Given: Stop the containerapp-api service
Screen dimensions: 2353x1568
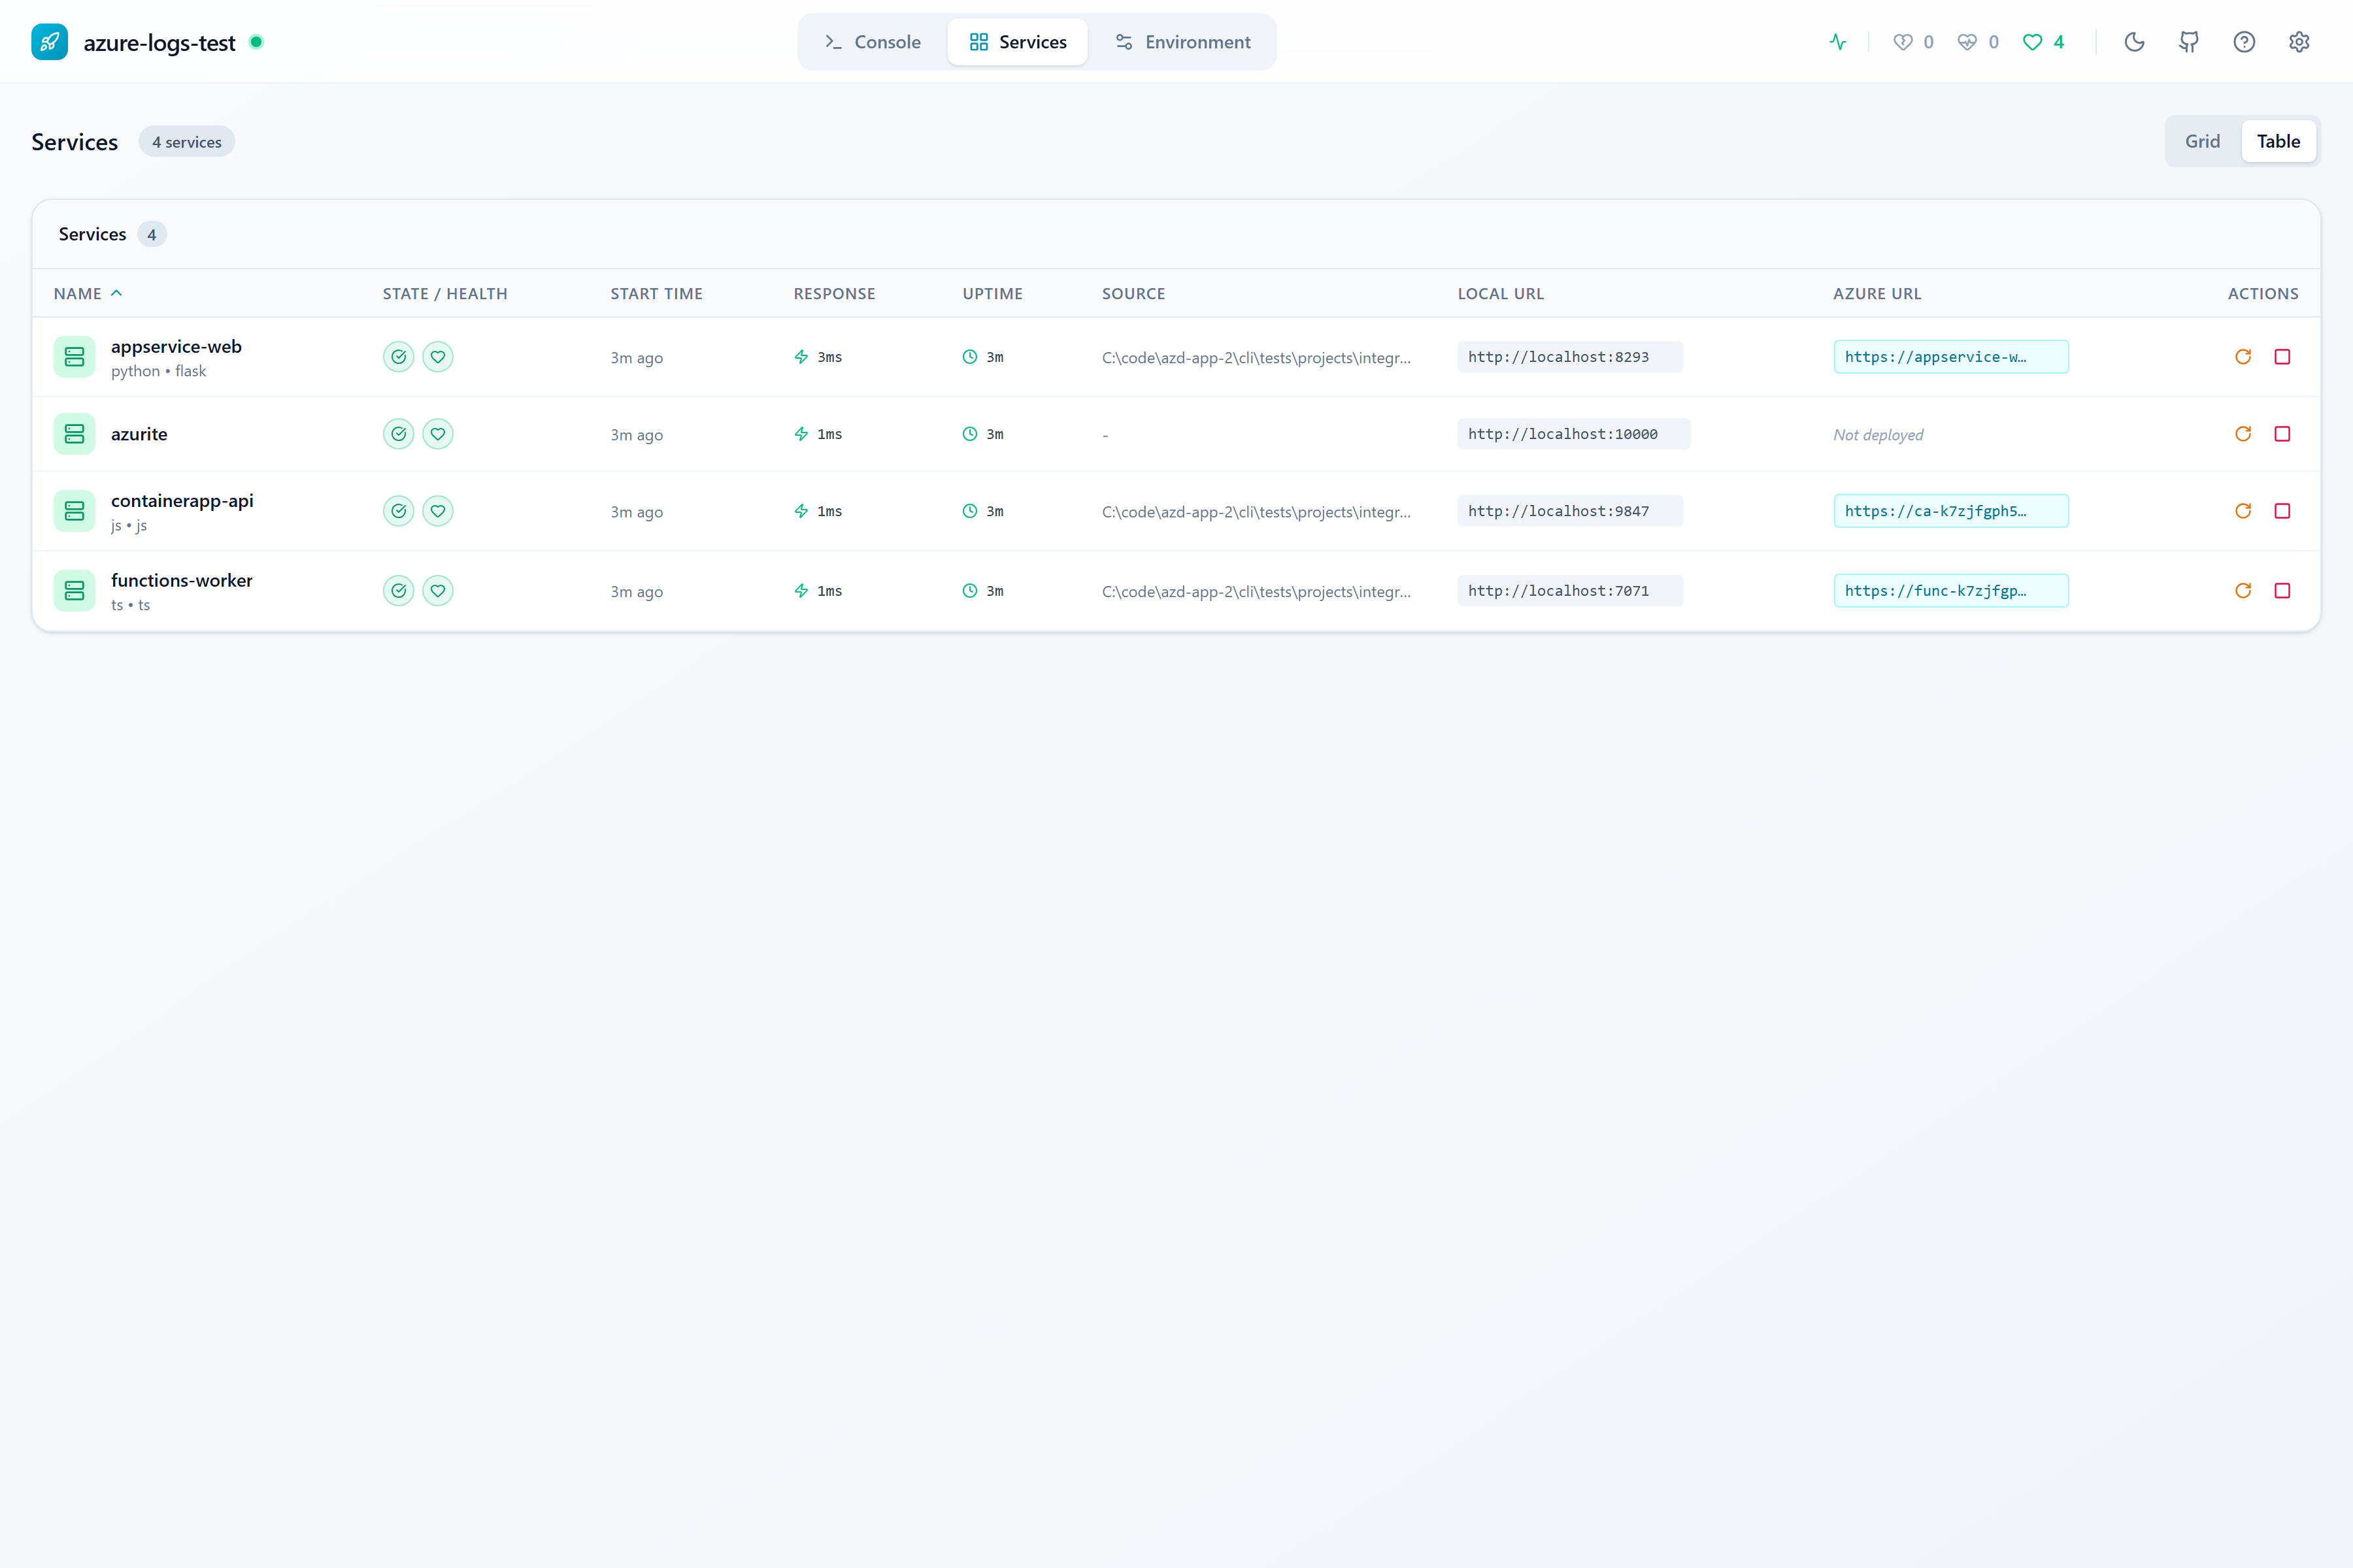Looking at the screenshot, I should click(2282, 510).
